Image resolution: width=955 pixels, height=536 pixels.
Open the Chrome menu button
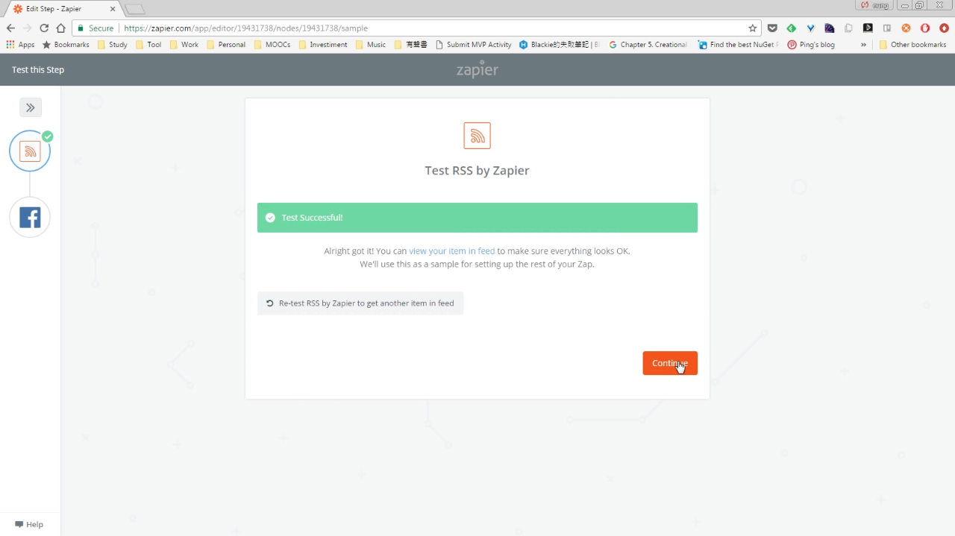[x=945, y=28]
